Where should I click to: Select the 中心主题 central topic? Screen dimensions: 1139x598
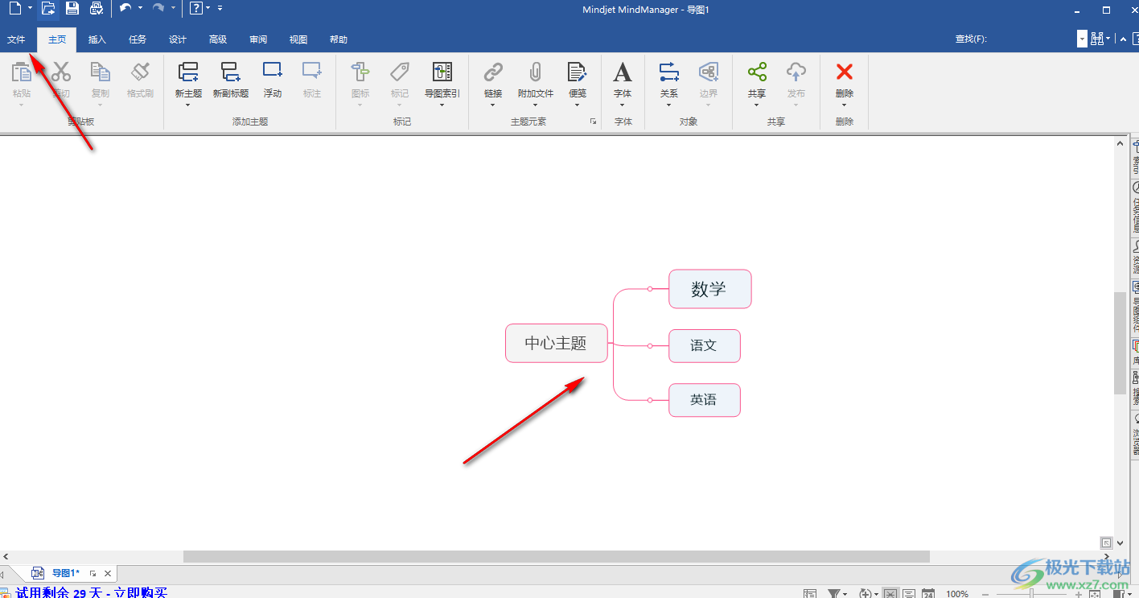tap(557, 343)
